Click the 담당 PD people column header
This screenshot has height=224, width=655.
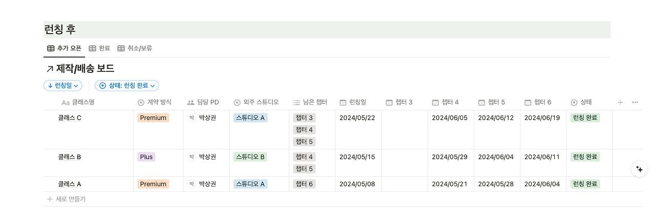coord(203,103)
